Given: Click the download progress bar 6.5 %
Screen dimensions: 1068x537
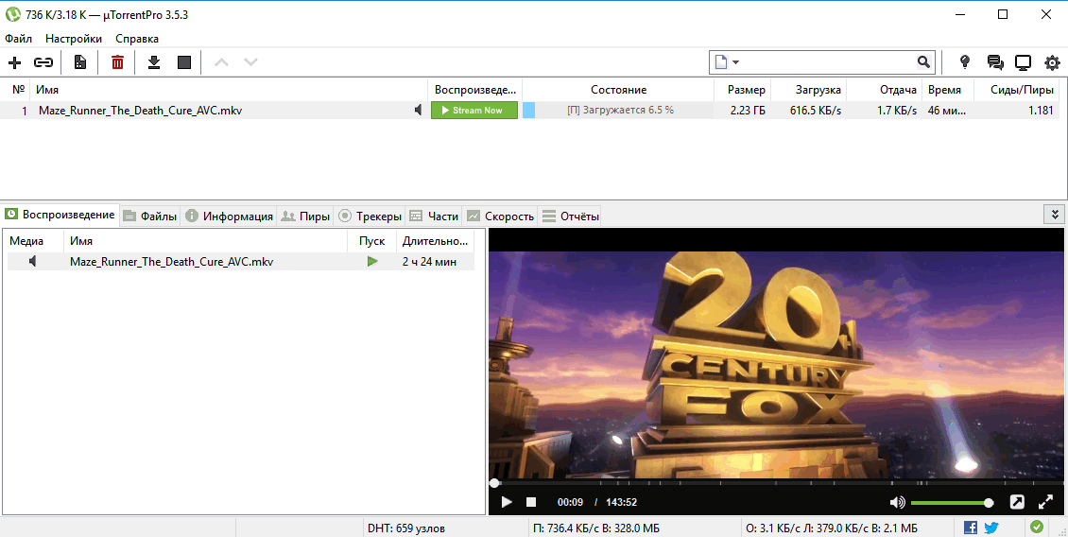Looking at the screenshot, I should tap(618, 111).
